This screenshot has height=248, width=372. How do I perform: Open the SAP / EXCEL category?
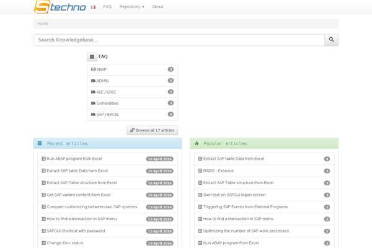pos(133,114)
